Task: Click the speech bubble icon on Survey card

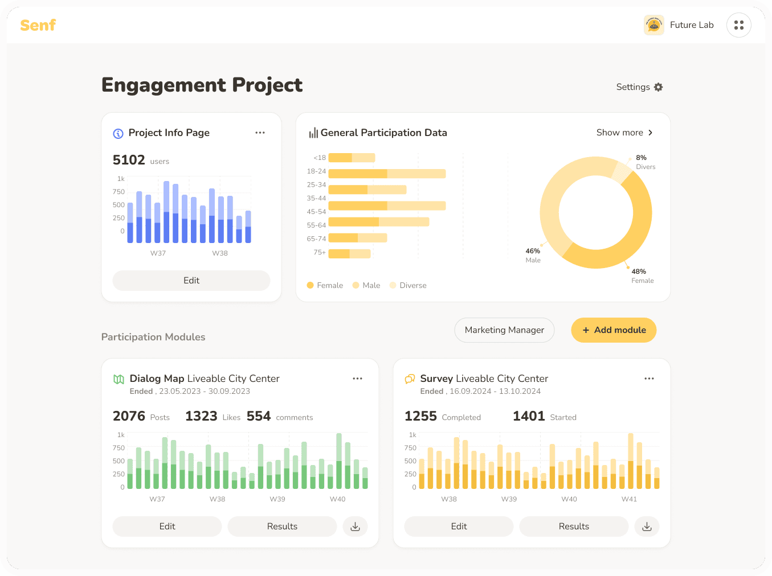Action: point(409,378)
